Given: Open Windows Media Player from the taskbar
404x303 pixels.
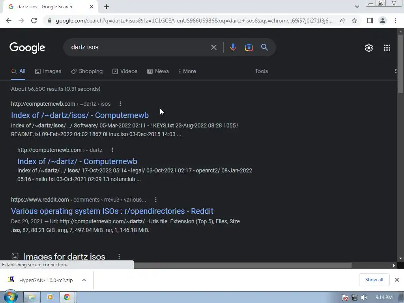Looking at the screenshot, I should pos(50,297).
